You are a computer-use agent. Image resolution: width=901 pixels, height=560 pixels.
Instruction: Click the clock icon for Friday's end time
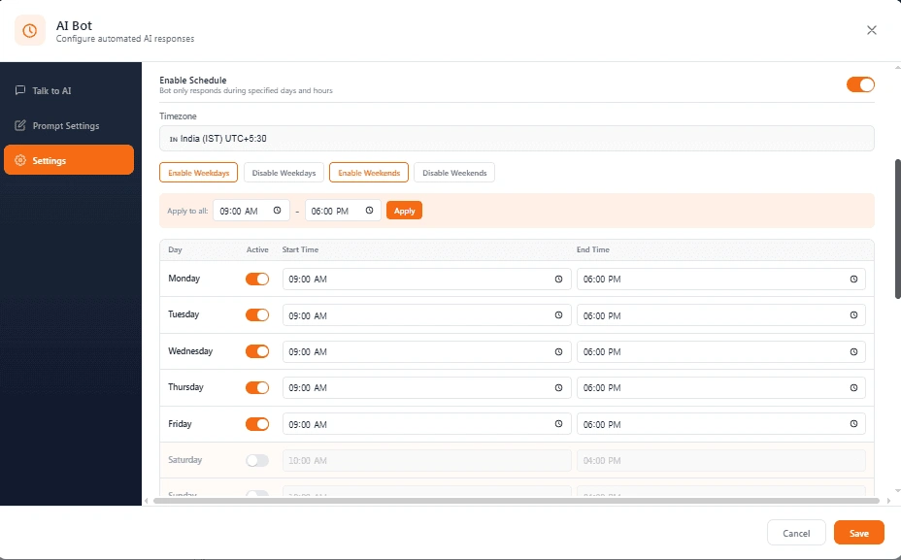click(853, 424)
